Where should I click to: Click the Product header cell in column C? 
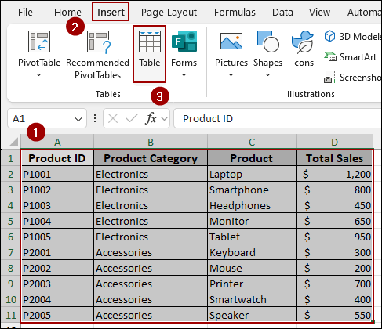(252, 158)
